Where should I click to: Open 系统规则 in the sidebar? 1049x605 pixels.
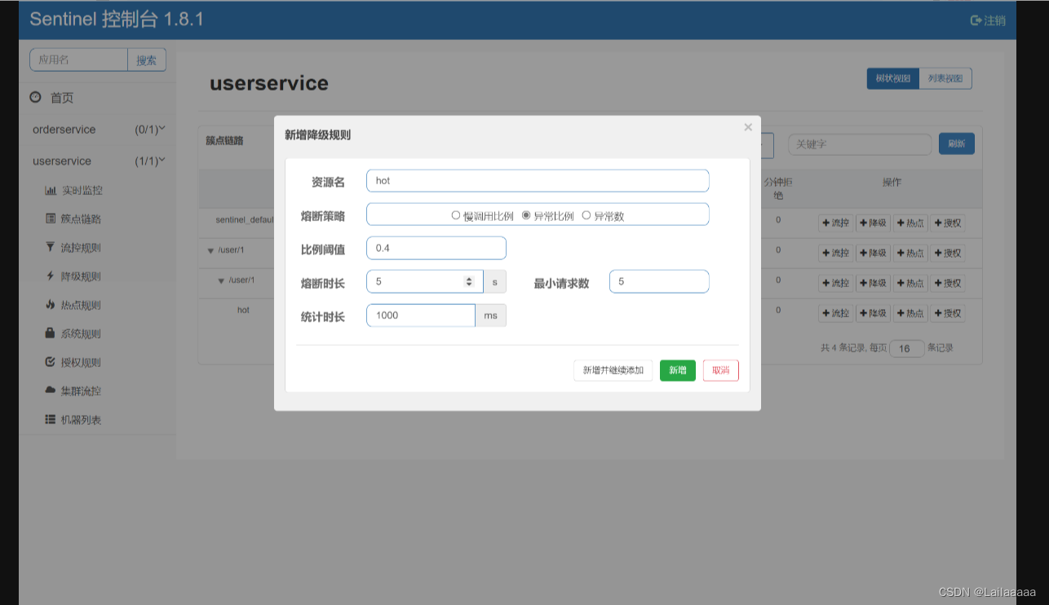point(73,333)
